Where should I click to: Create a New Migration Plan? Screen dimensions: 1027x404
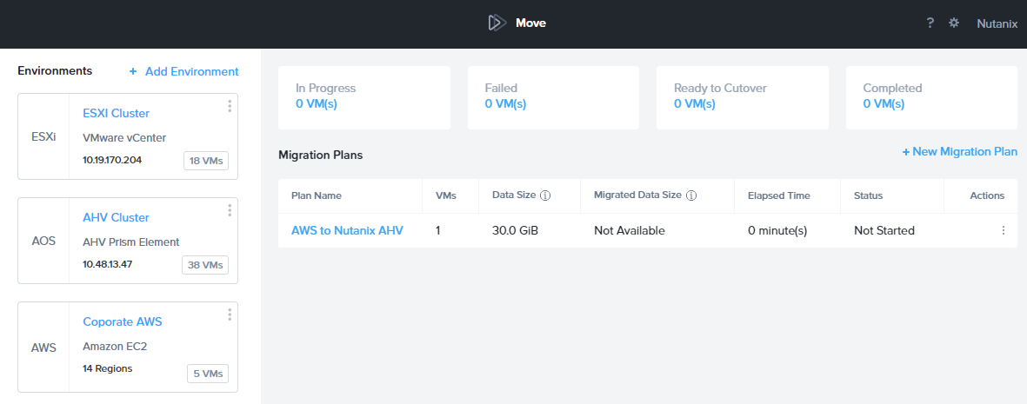click(x=959, y=152)
